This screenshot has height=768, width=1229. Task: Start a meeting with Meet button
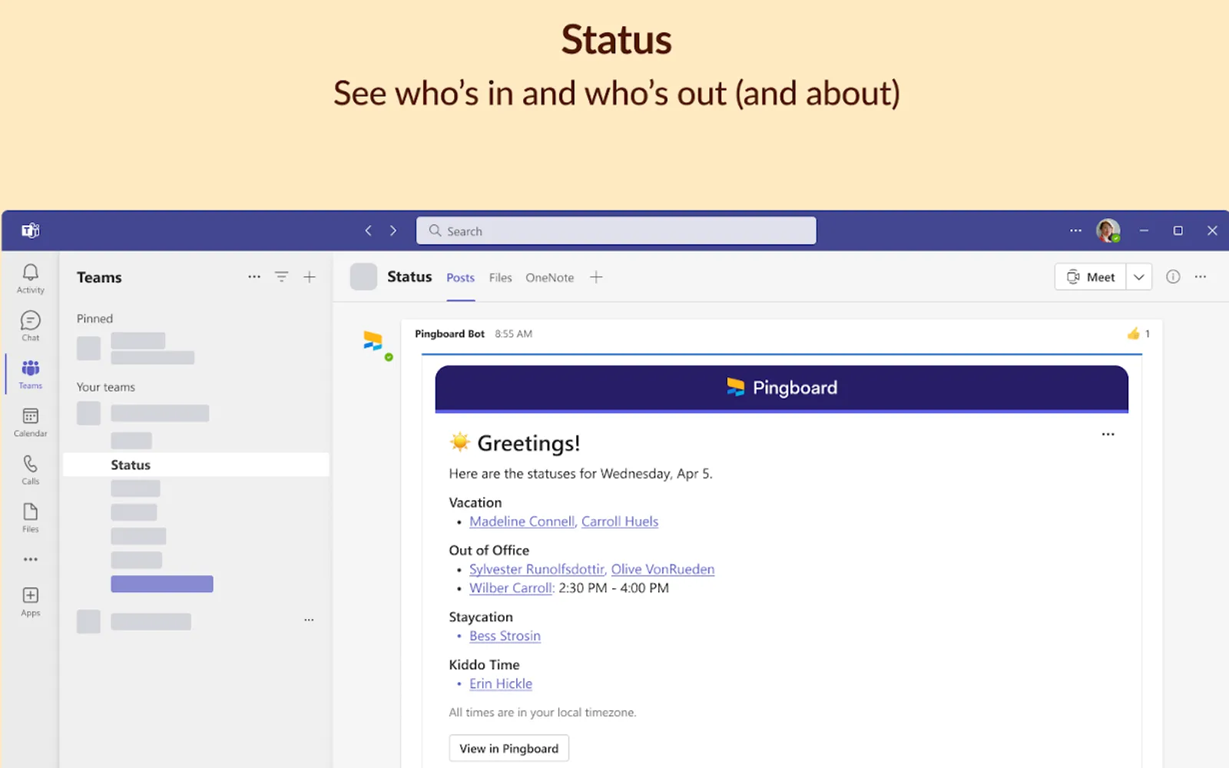tap(1091, 276)
